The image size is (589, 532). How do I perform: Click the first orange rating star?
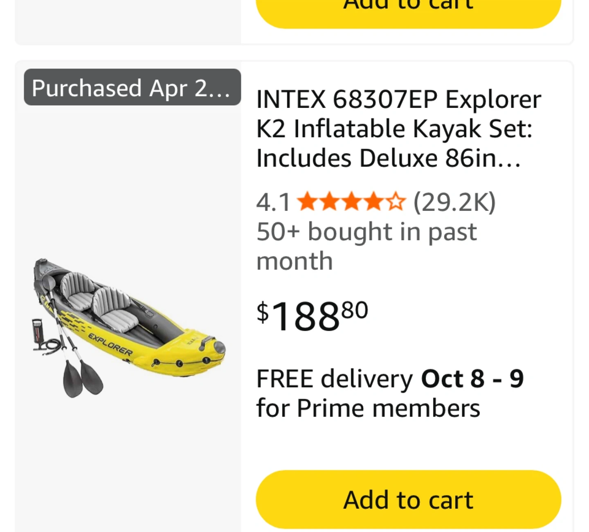tap(308, 202)
